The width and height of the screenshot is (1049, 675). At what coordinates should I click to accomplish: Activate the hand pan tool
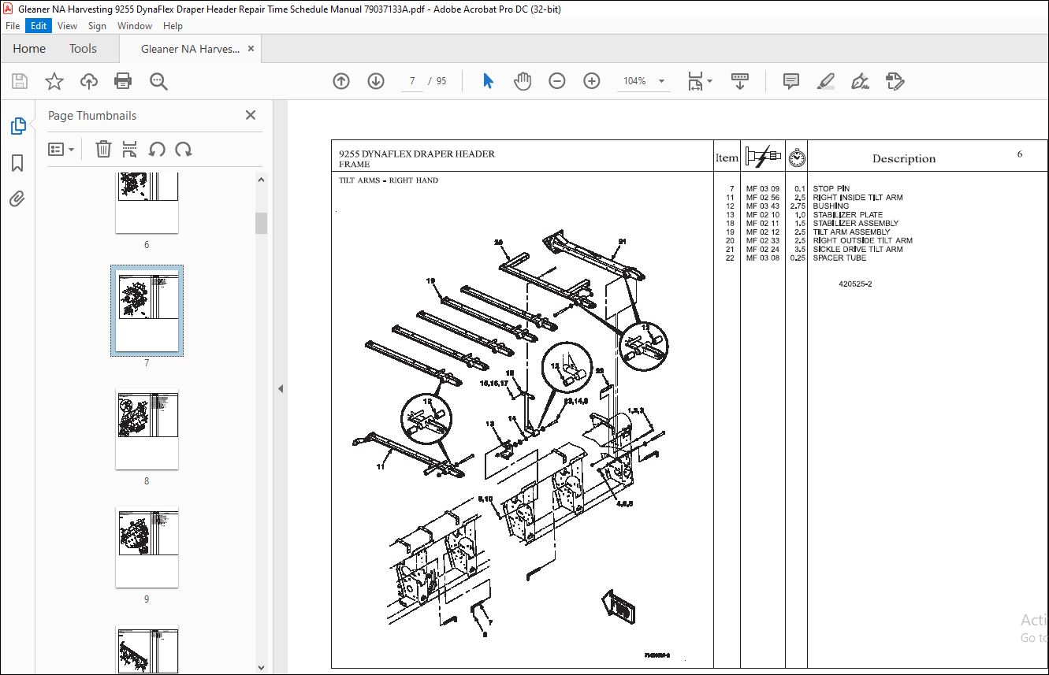523,81
